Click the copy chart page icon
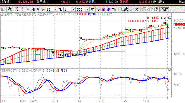This screenshot has width=185, height=103. coord(16,9)
